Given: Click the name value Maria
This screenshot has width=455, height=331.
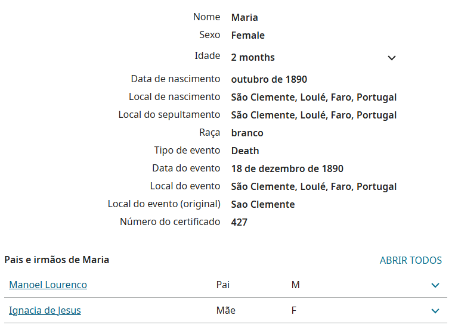Looking at the screenshot, I should [x=244, y=17].
